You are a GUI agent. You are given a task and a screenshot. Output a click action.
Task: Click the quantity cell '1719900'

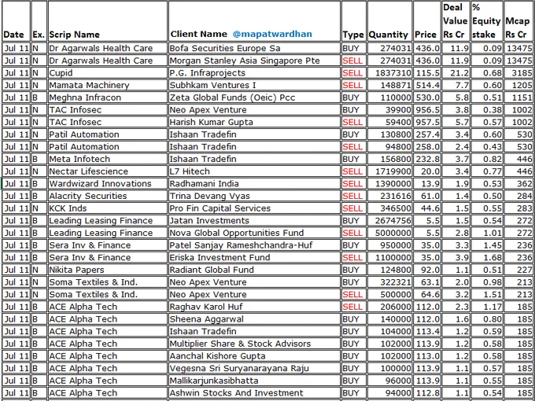point(389,171)
